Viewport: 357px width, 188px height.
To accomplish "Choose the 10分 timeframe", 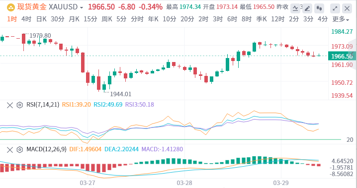I will click(x=170, y=19).
